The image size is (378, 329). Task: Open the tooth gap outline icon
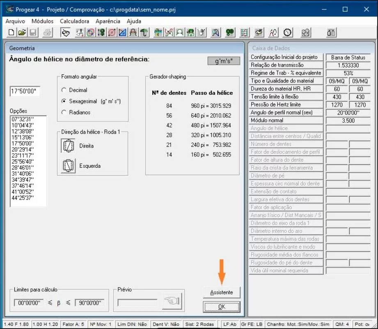[180, 32]
